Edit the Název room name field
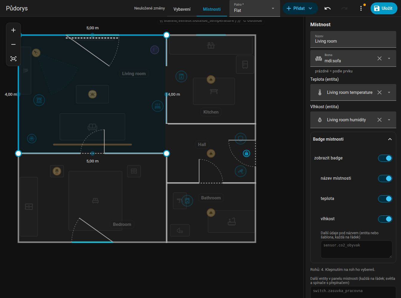This screenshot has width=401, height=298. (x=353, y=39)
